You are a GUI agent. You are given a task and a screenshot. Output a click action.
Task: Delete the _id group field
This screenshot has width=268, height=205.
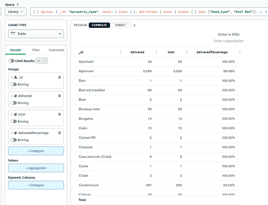coord(60,77)
